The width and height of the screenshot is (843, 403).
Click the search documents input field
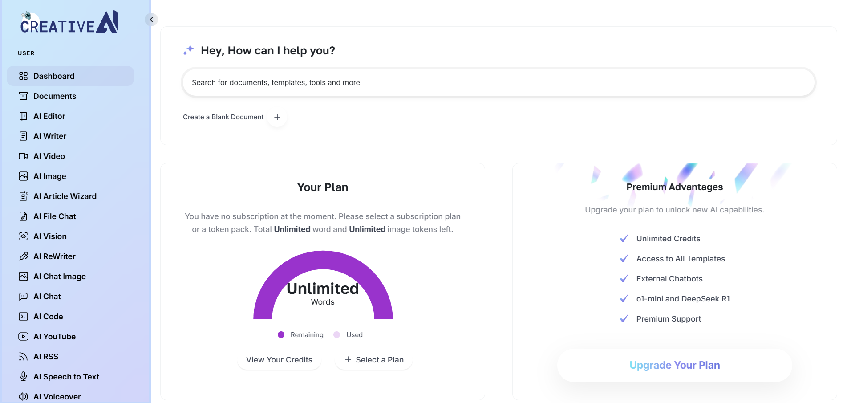click(x=499, y=82)
